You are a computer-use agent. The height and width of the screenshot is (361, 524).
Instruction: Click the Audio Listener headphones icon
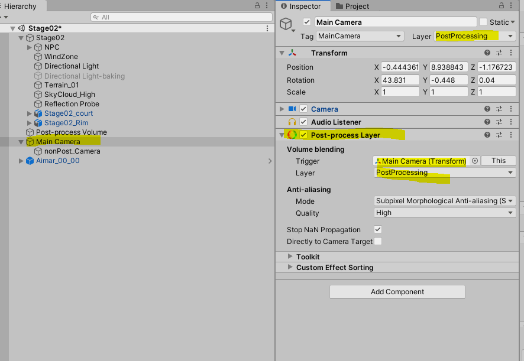tap(292, 122)
